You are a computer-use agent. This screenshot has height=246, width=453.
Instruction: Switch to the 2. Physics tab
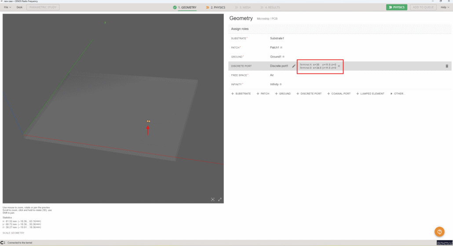point(216,7)
